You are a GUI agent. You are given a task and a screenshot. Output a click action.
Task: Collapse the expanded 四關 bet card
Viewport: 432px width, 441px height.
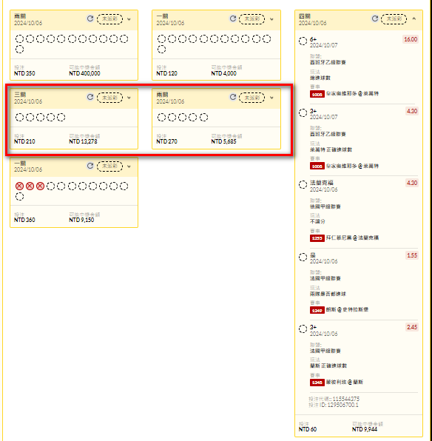[414, 18]
